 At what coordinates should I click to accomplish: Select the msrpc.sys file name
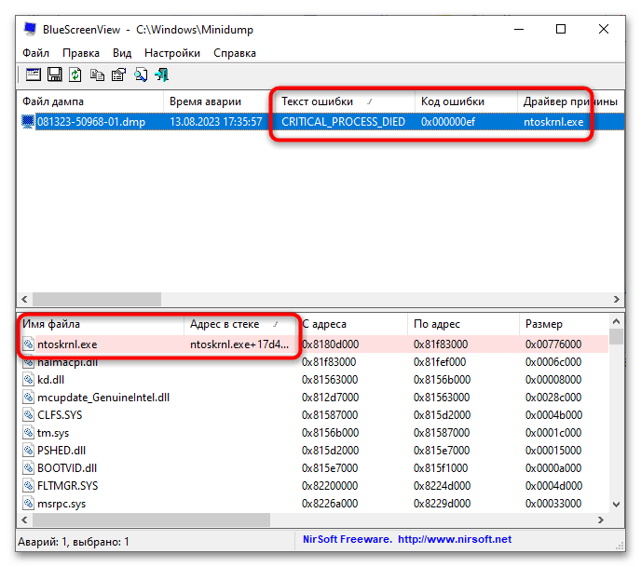61,504
